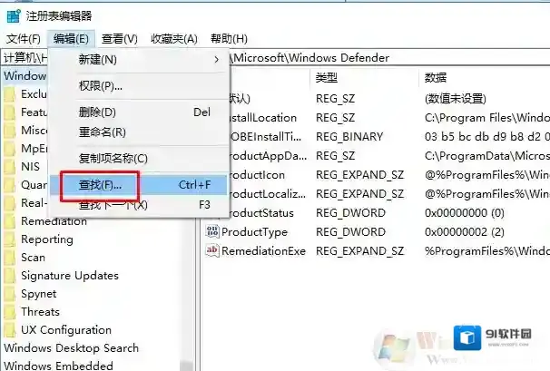
Task: Expand the 新建(N) submenu arrow
Action: pos(216,60)
